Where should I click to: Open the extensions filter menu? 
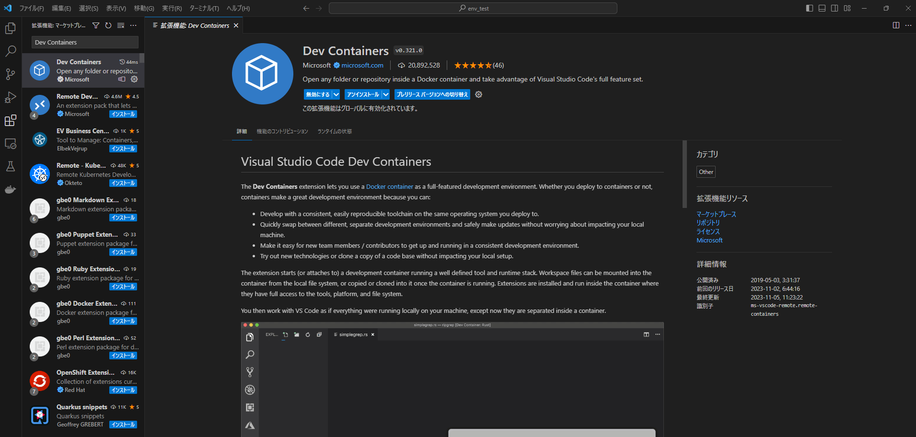click(x=96, y=25)
